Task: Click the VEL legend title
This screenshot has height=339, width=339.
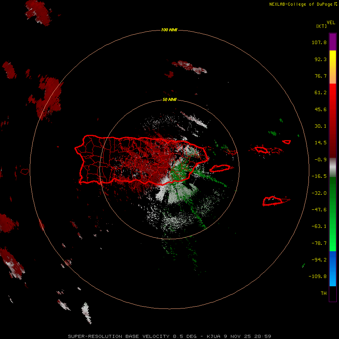Action: click(331, 23)
